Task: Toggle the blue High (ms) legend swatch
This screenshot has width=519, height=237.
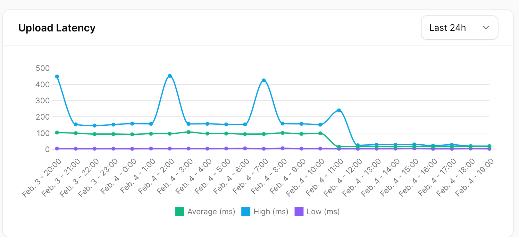Action: 246,212
